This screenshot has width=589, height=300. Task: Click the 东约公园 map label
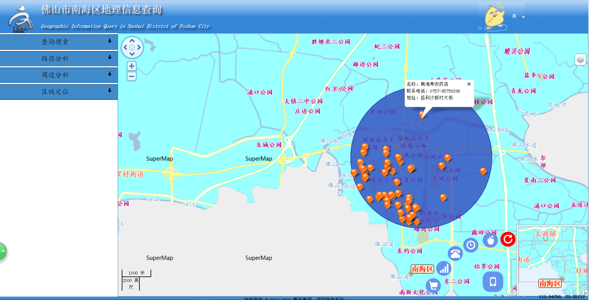(x=410, y=251)
